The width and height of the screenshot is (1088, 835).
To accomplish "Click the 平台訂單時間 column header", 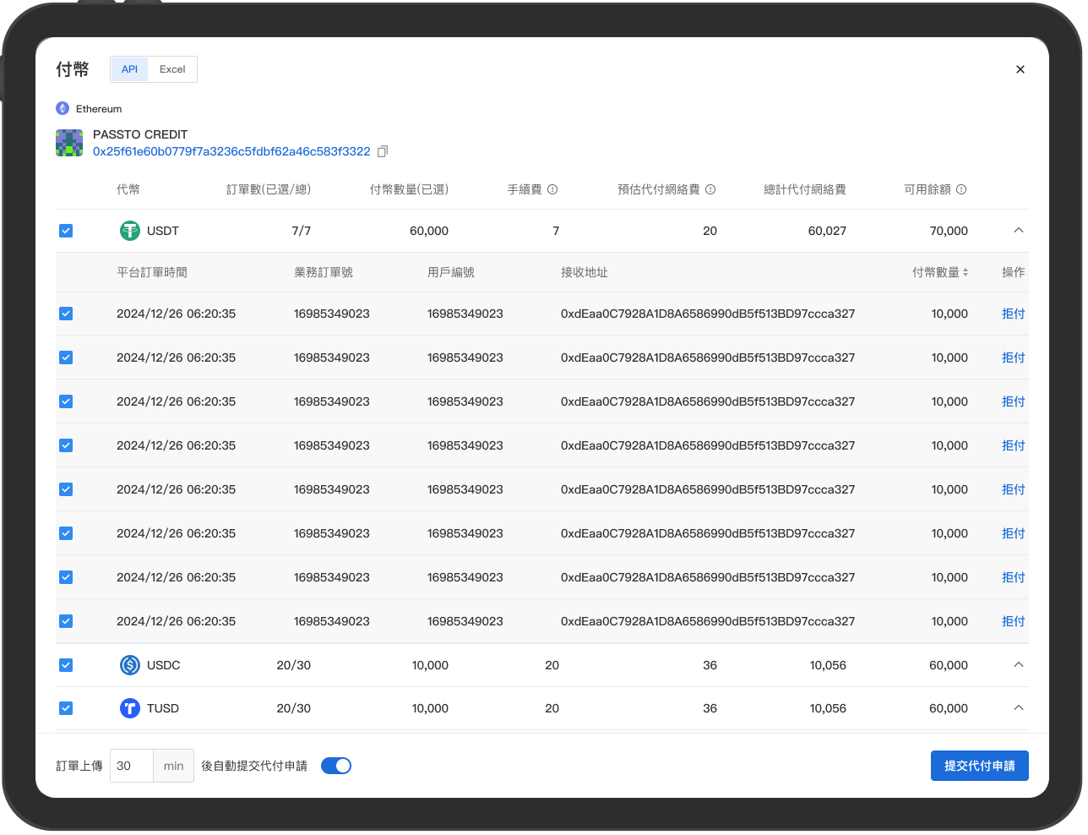I will [x=152, y=272].
